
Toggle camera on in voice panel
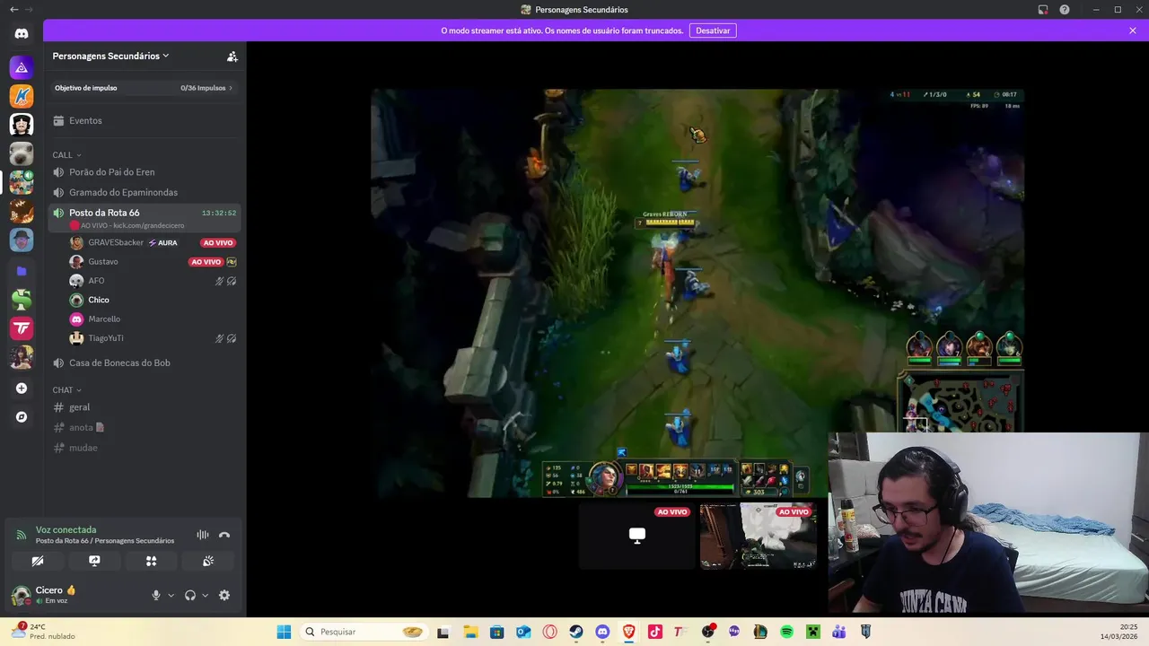click(x=38, y=561)
